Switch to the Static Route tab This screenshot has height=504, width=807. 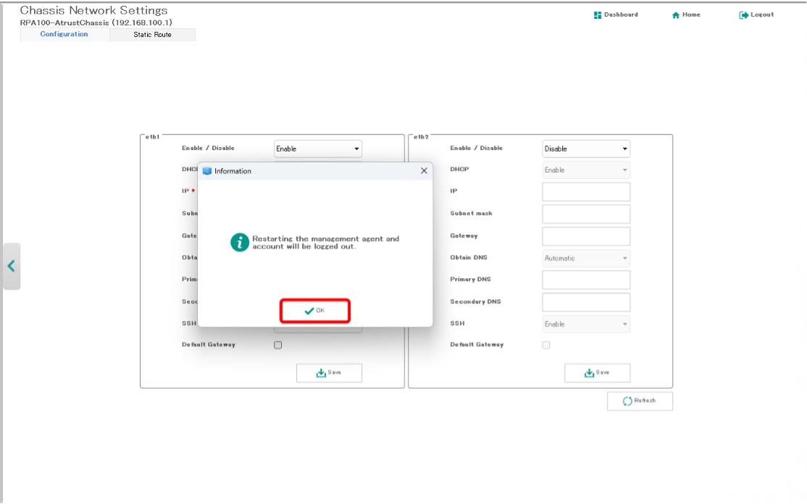152,35
